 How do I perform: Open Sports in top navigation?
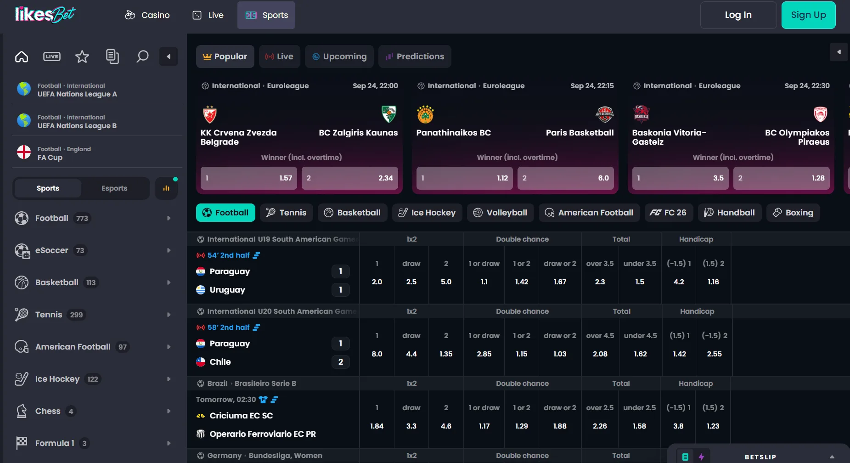pos(266,15)
